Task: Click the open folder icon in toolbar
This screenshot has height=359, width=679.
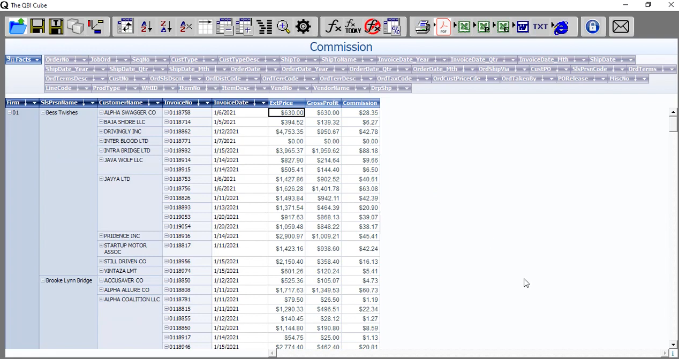Action: (x=18, y=26)
